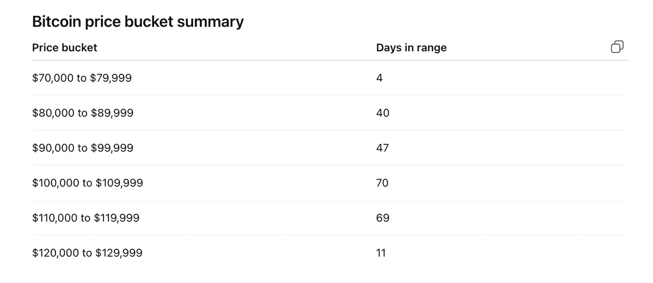This screenshot has width=653, height=283.
Task: Select the $110,000 to $119,999 row label
Action: click(86, 218)
